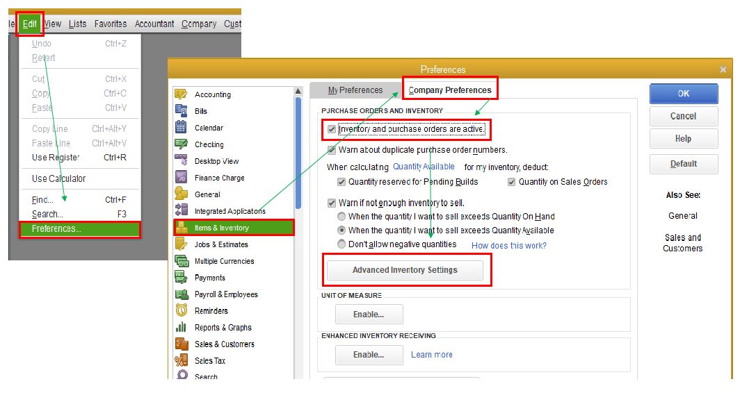Click the Multiple Currencies icon
This screenshot has height=402, width=756.
pos(181,261)
